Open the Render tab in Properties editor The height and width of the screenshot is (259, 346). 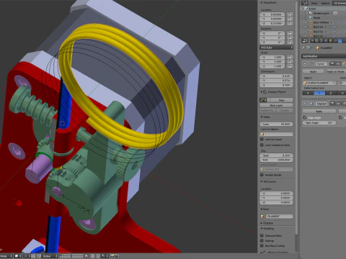tap(312, 41)
